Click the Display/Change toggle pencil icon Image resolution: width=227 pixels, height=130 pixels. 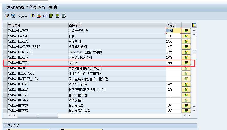(x=7, y=16)
